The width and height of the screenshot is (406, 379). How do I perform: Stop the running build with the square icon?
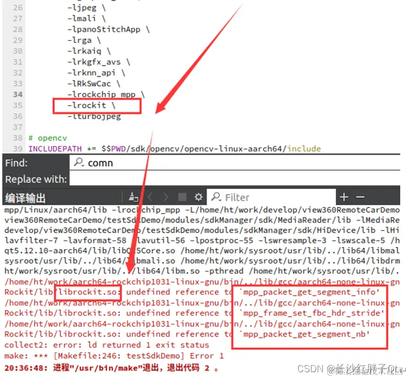click(182, 197)
